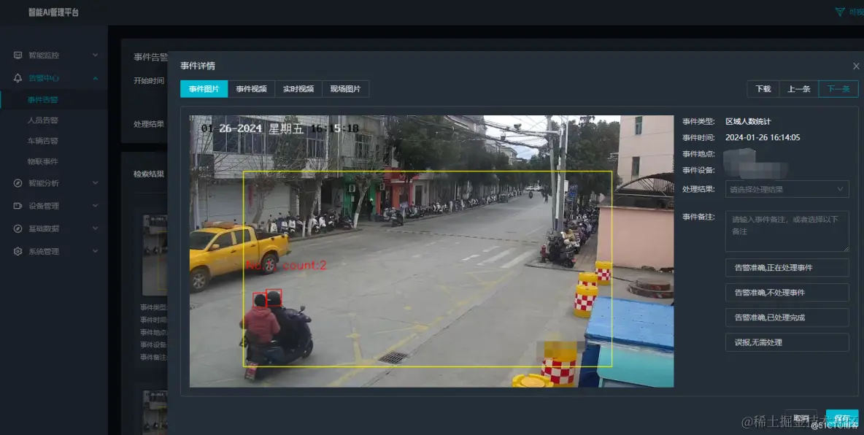The image size is (864, 435).
Task: Click the icon beside 基础数据
Action: coord(18,228)
